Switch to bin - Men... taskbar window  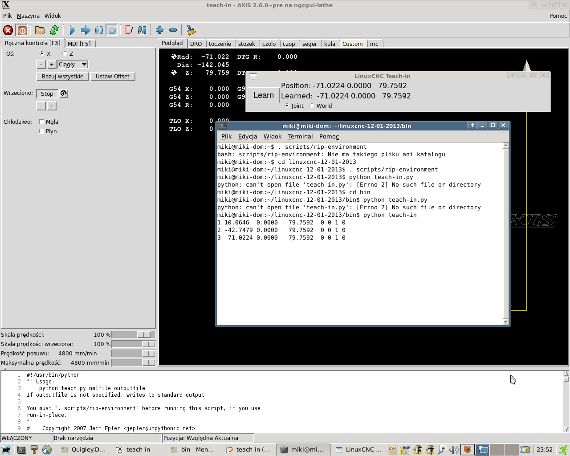point(193,450)
